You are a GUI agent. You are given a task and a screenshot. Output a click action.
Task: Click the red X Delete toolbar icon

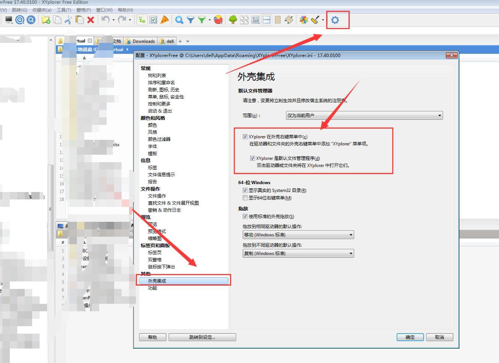coord(91,20)
